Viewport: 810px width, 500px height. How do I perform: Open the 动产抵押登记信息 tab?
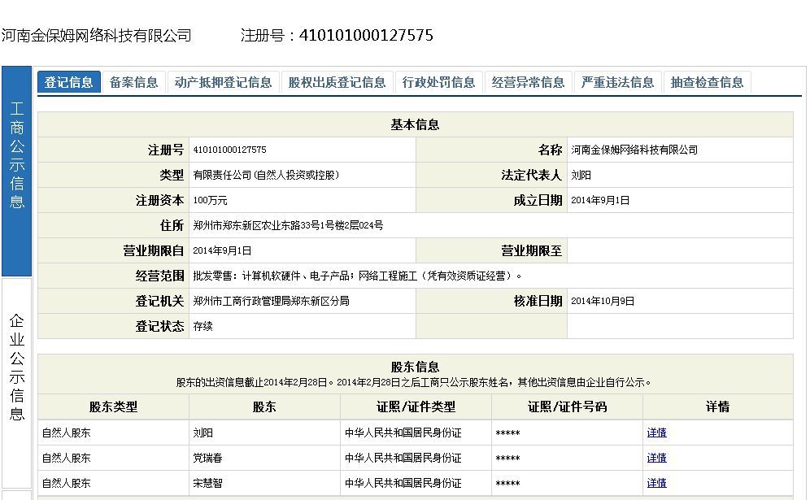(223, 82)
